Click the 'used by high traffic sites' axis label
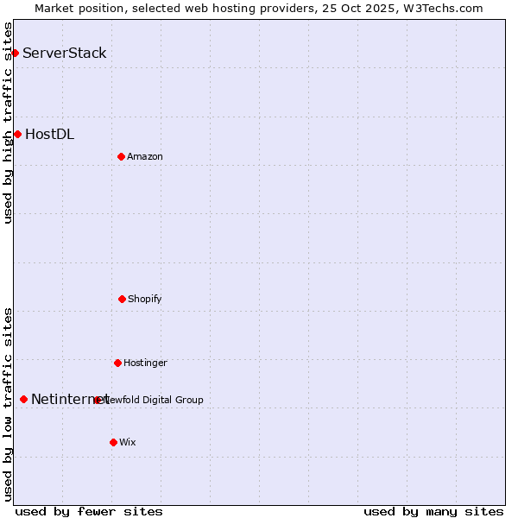The width and height of the screenshot is (518, 518). coord(8,123)
